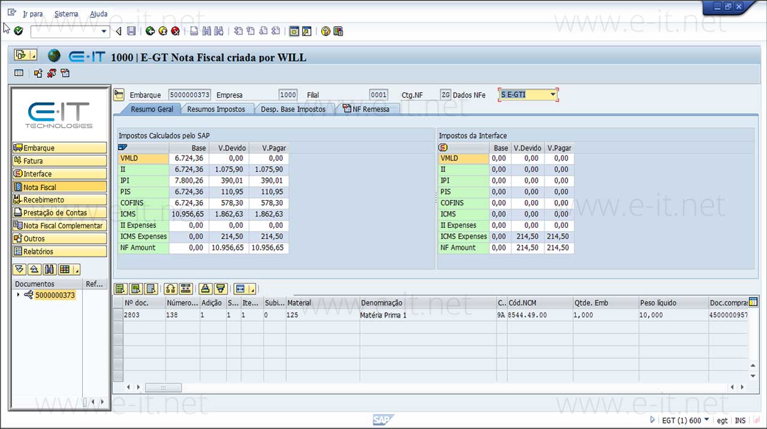Click the column configuration icon at the grid corner

(753, 301)
